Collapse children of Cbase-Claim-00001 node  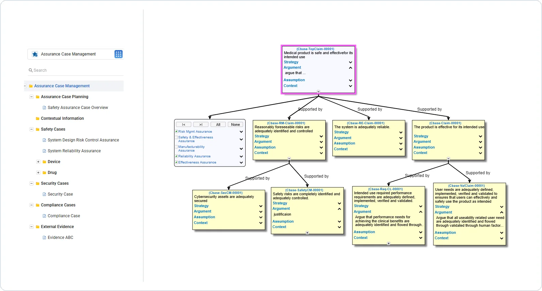coord(448,159)
